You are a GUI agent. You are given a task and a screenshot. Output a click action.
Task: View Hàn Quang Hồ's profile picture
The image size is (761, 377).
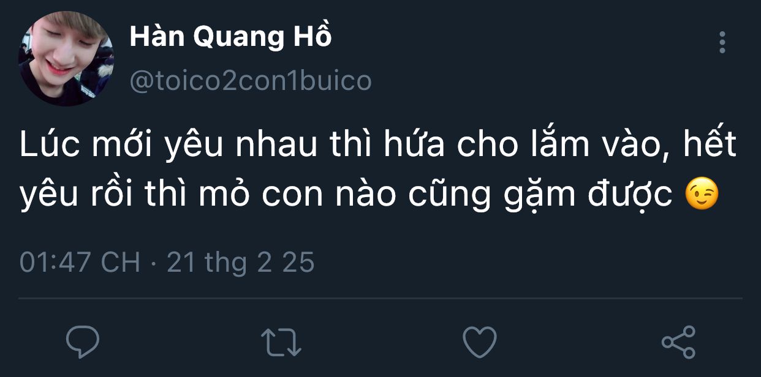66,59
